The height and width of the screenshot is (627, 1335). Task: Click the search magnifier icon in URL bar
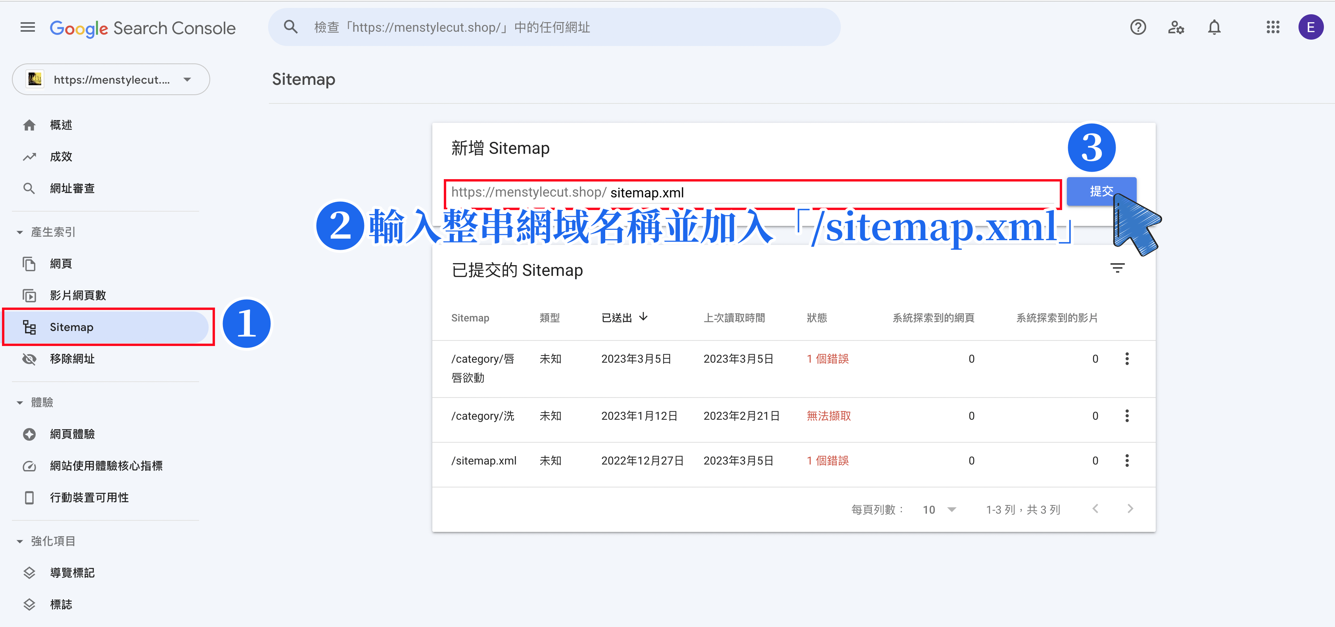(x=291, y=27)
